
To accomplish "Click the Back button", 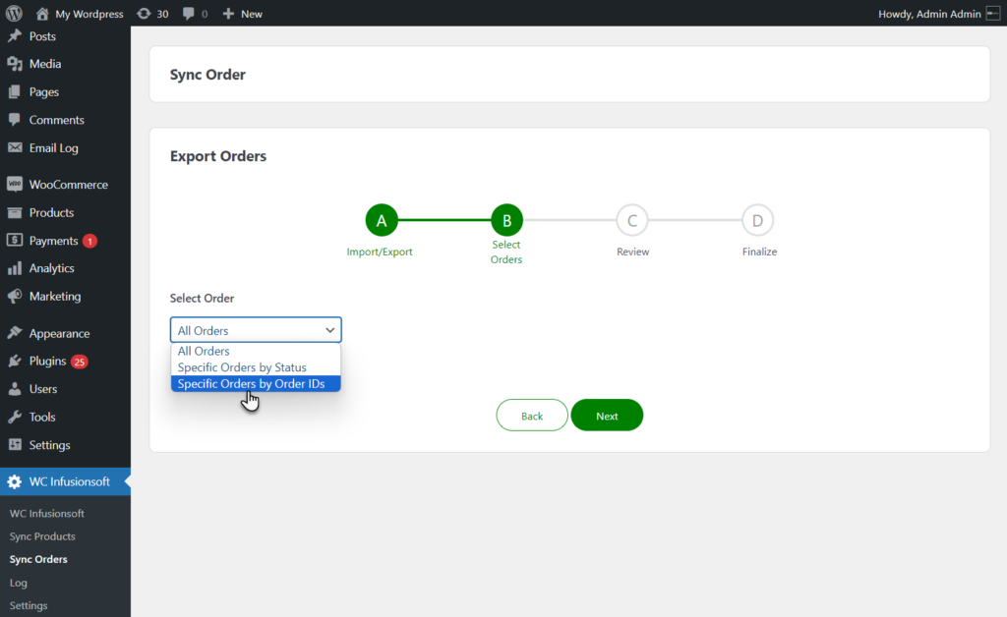I will [532, 416].
